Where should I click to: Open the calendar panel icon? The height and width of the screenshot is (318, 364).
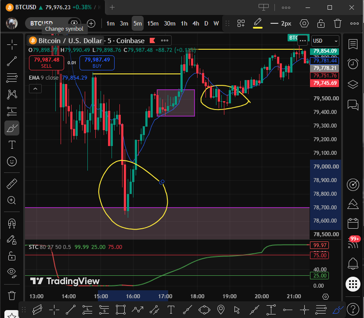[353, 223]
